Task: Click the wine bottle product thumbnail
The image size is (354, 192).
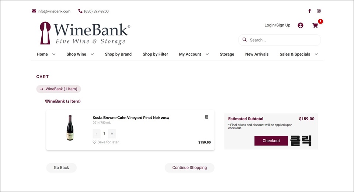Action: tap(70, 128)
